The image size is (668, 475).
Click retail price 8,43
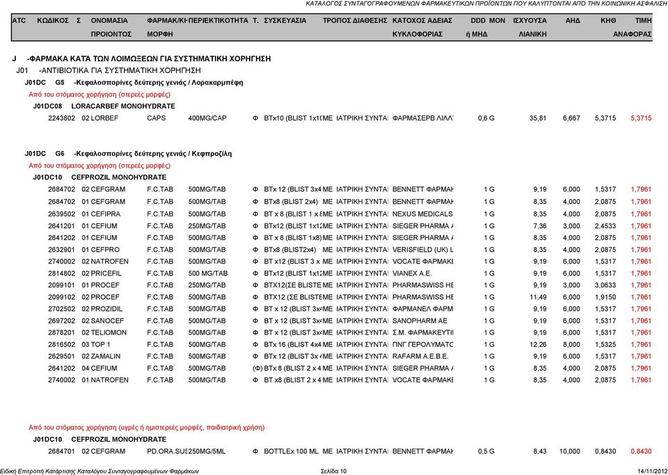(540, 451)
